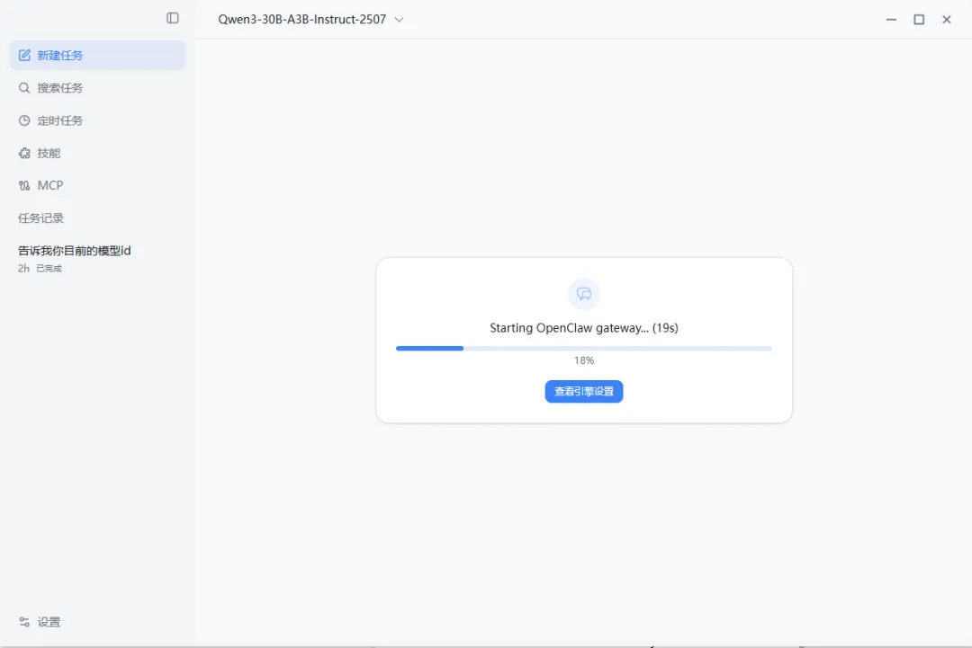Click the 查看引擎设置 button
This screenshot has width=972, height=648.
coord(584,391)
